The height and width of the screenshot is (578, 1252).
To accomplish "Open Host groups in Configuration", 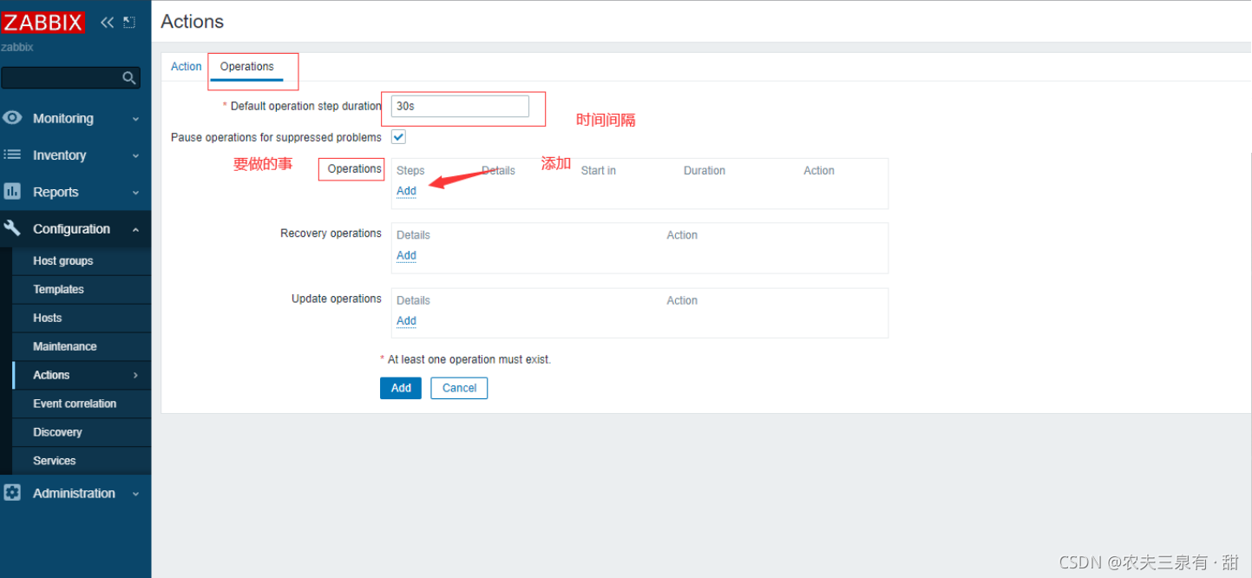I will [x=63, y=260].
